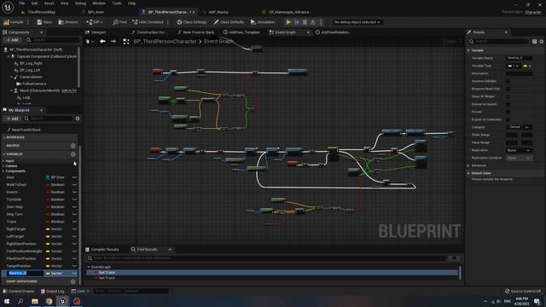Save the blueprint asset
Image resolution: width=546 pixels, height=307 pixels.
pos(44,22)
